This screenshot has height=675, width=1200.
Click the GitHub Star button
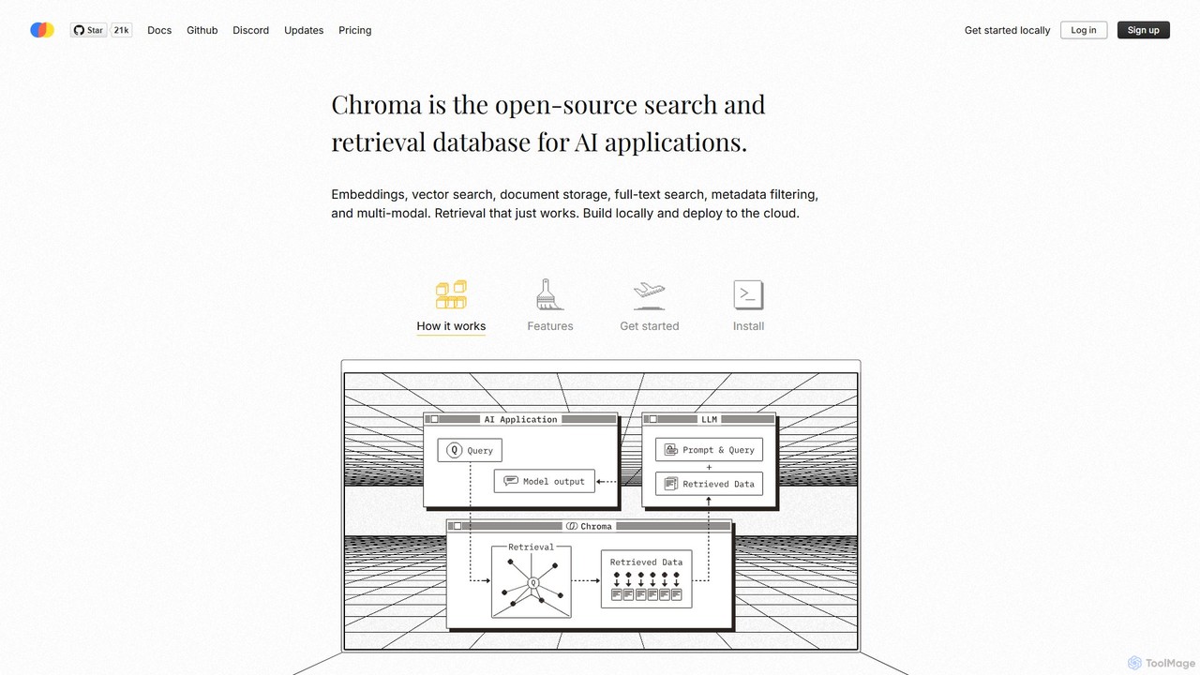pyautogui.click(x=88, y=30)
